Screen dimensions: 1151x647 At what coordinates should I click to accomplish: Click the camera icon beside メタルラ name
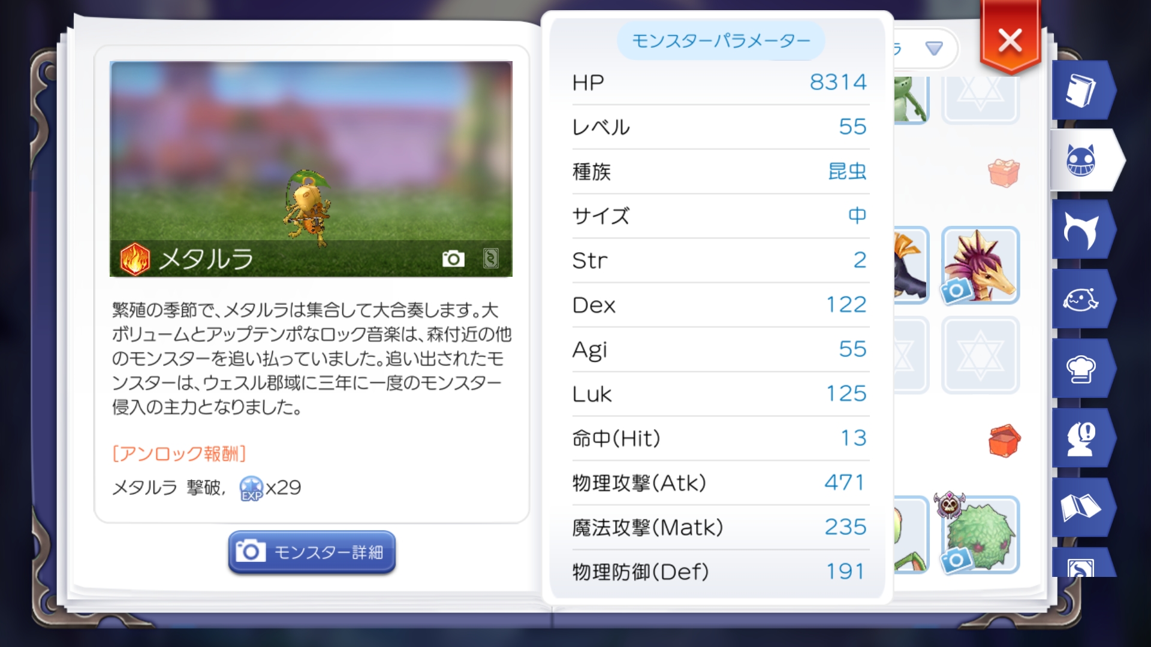(x=453, y=258)
